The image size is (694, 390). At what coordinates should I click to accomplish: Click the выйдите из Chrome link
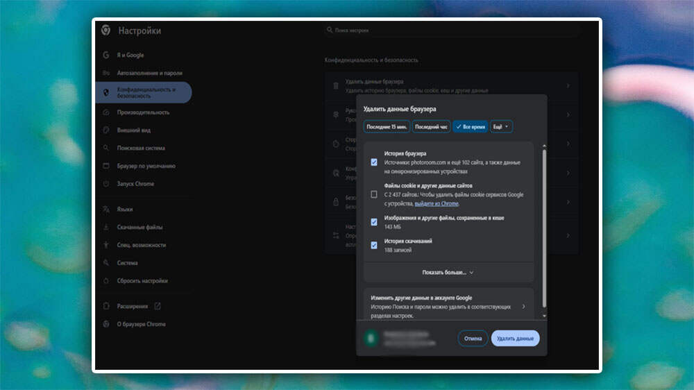pos(437,204)
